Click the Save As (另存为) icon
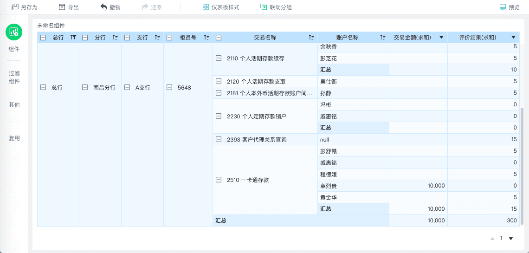Screen dimensions: 529x253 (x=15, y=7)
